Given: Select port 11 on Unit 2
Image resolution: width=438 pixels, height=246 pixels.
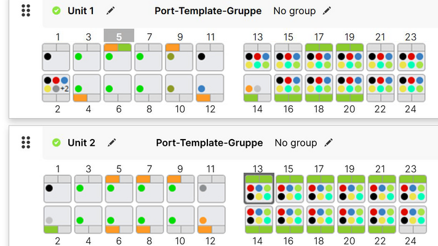Looking at the screenshot, I should pyautogui.click(x=210, y=188).
